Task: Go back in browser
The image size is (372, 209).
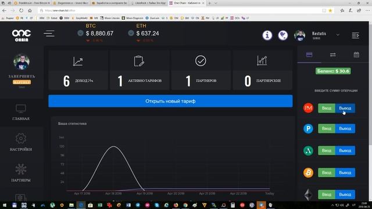Action: coord(4,10)
